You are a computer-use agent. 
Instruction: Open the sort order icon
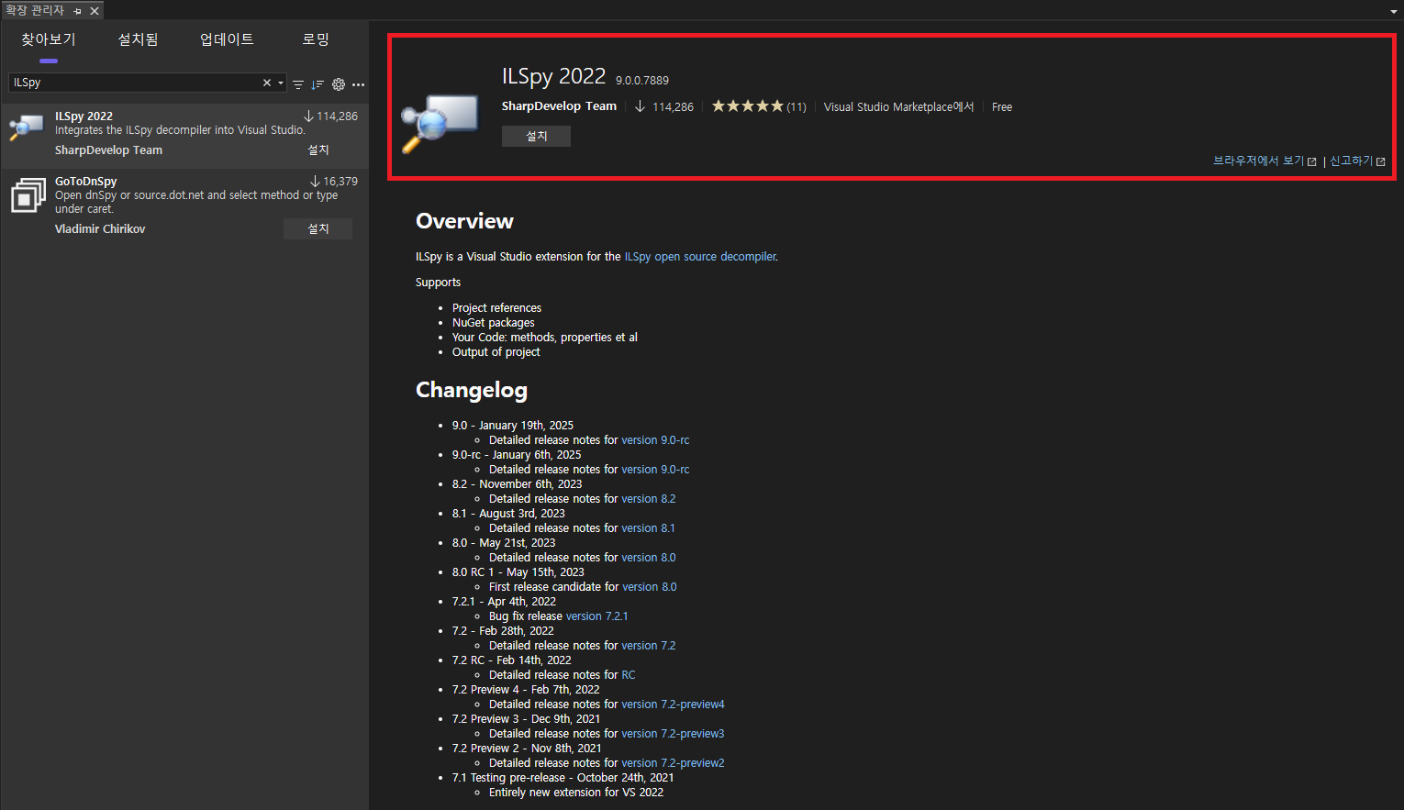pos(318,84)
